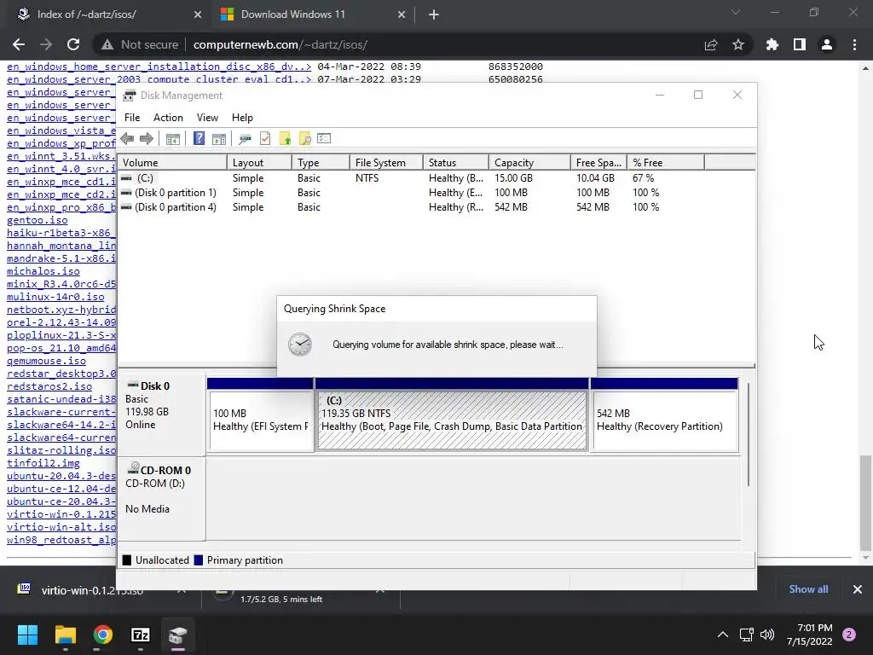
Task: Open the Windows Start menu
Action: (27, 635)
